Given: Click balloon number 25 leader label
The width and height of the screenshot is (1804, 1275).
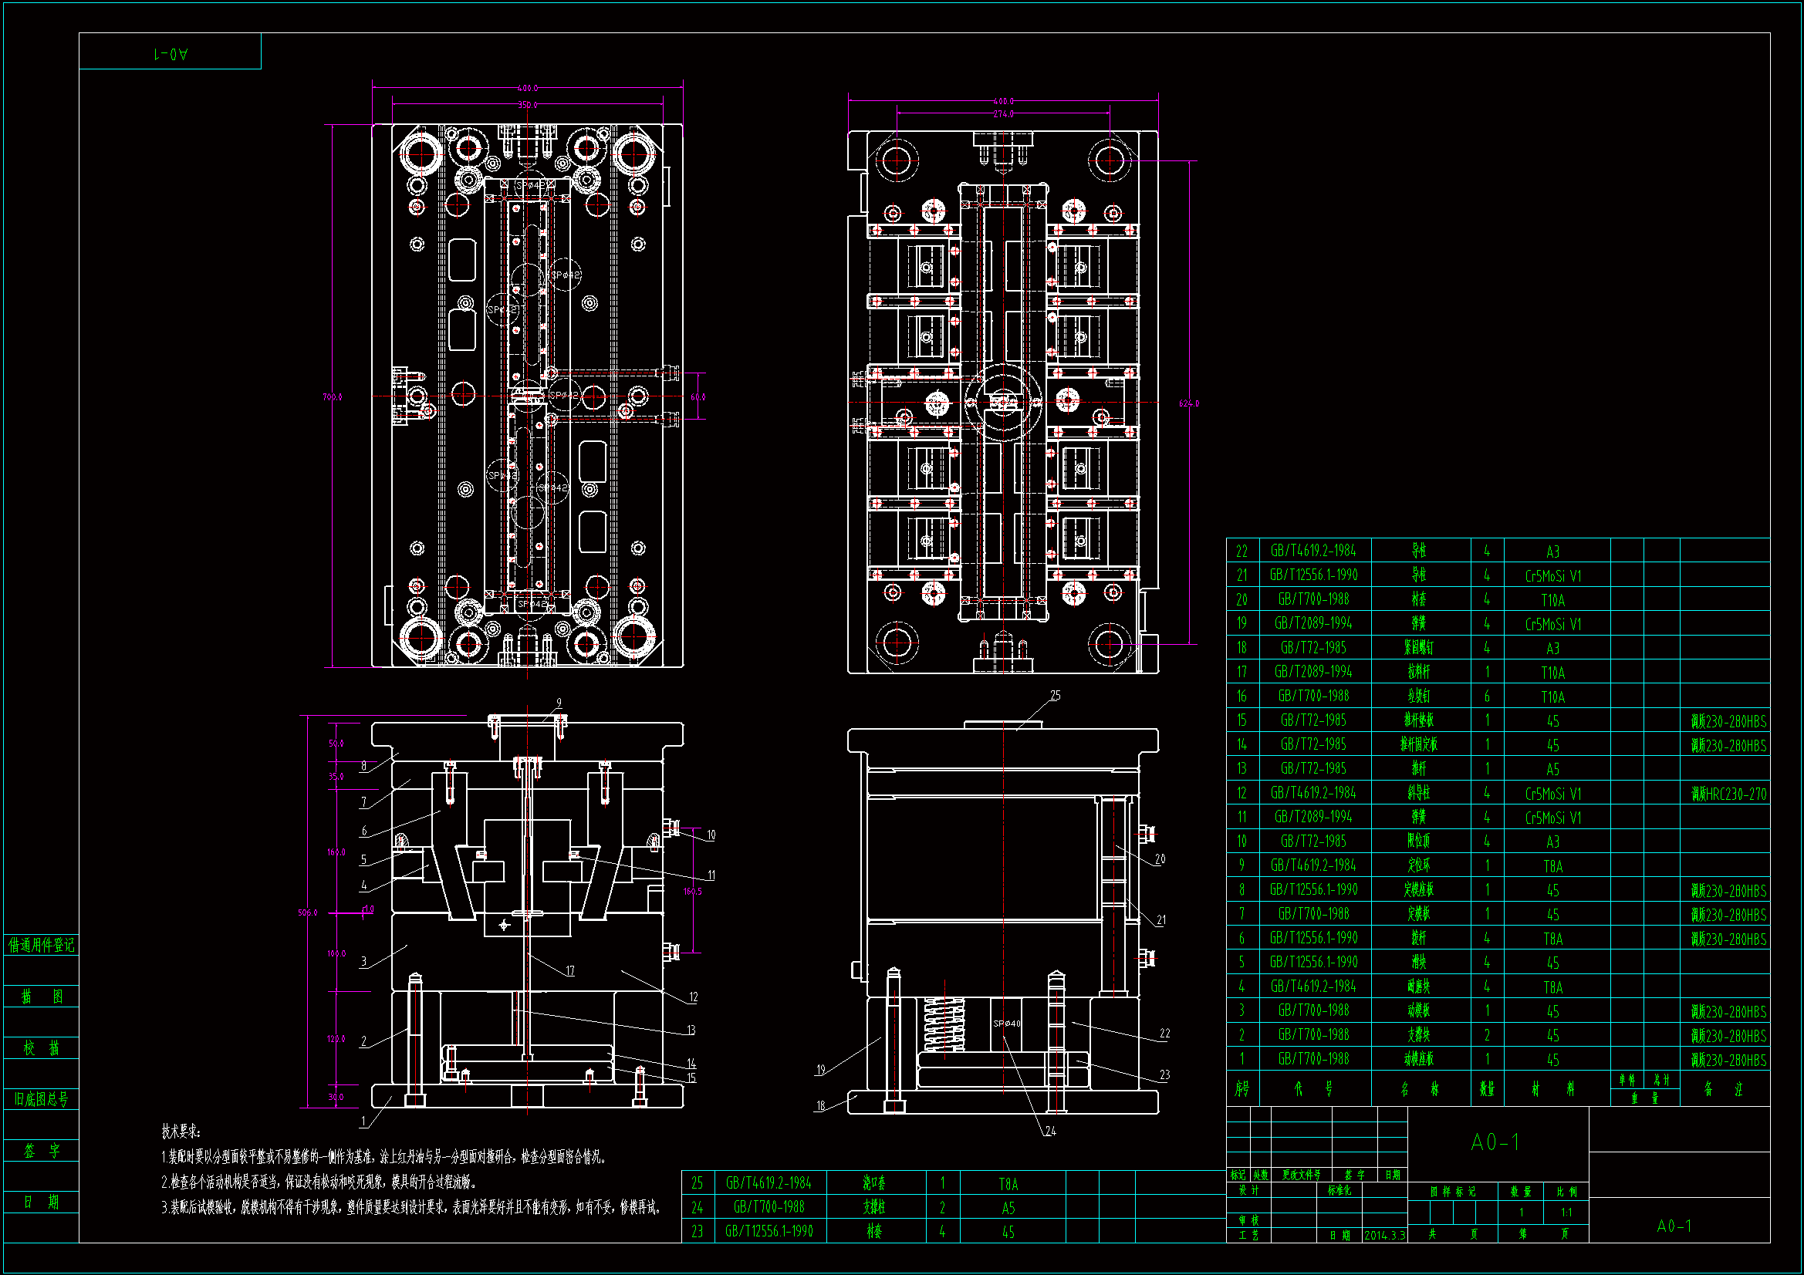Looking at the screenshot, I should tap(1056, 695).
